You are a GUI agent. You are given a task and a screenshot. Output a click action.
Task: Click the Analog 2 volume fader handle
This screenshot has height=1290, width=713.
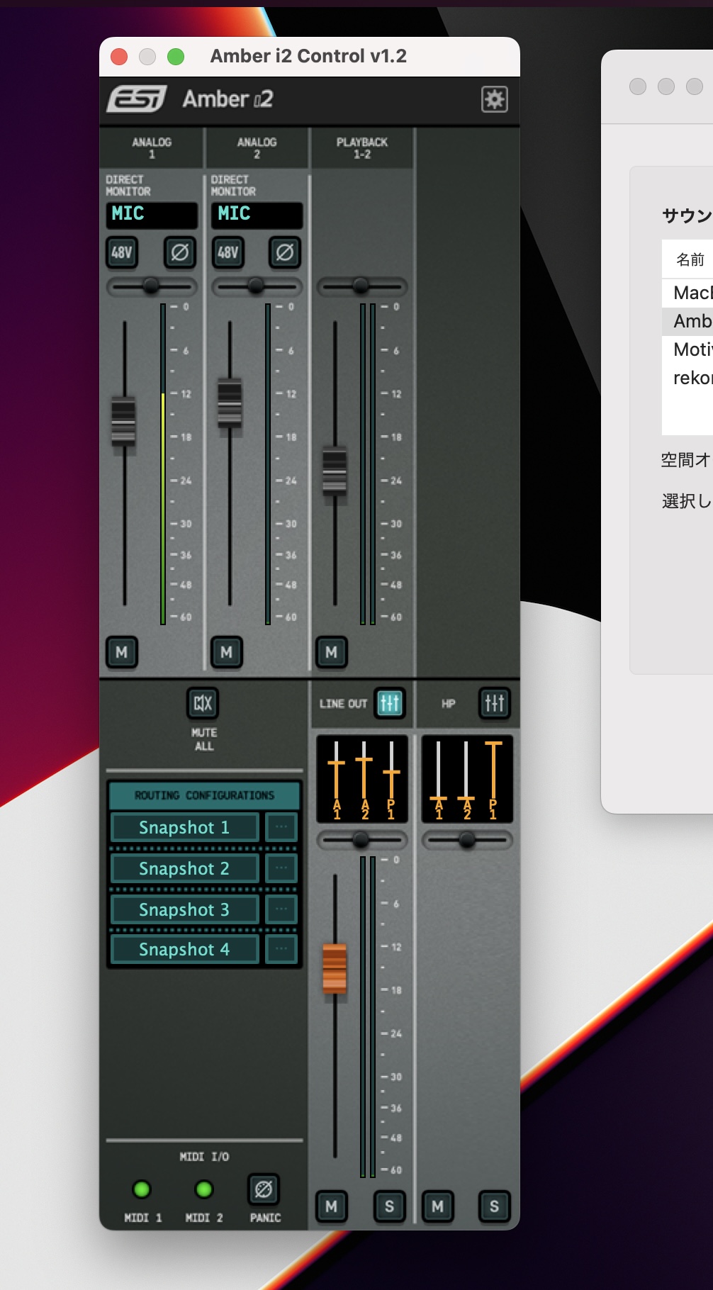point(230,403)
